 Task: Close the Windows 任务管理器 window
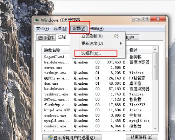(158, 19)
